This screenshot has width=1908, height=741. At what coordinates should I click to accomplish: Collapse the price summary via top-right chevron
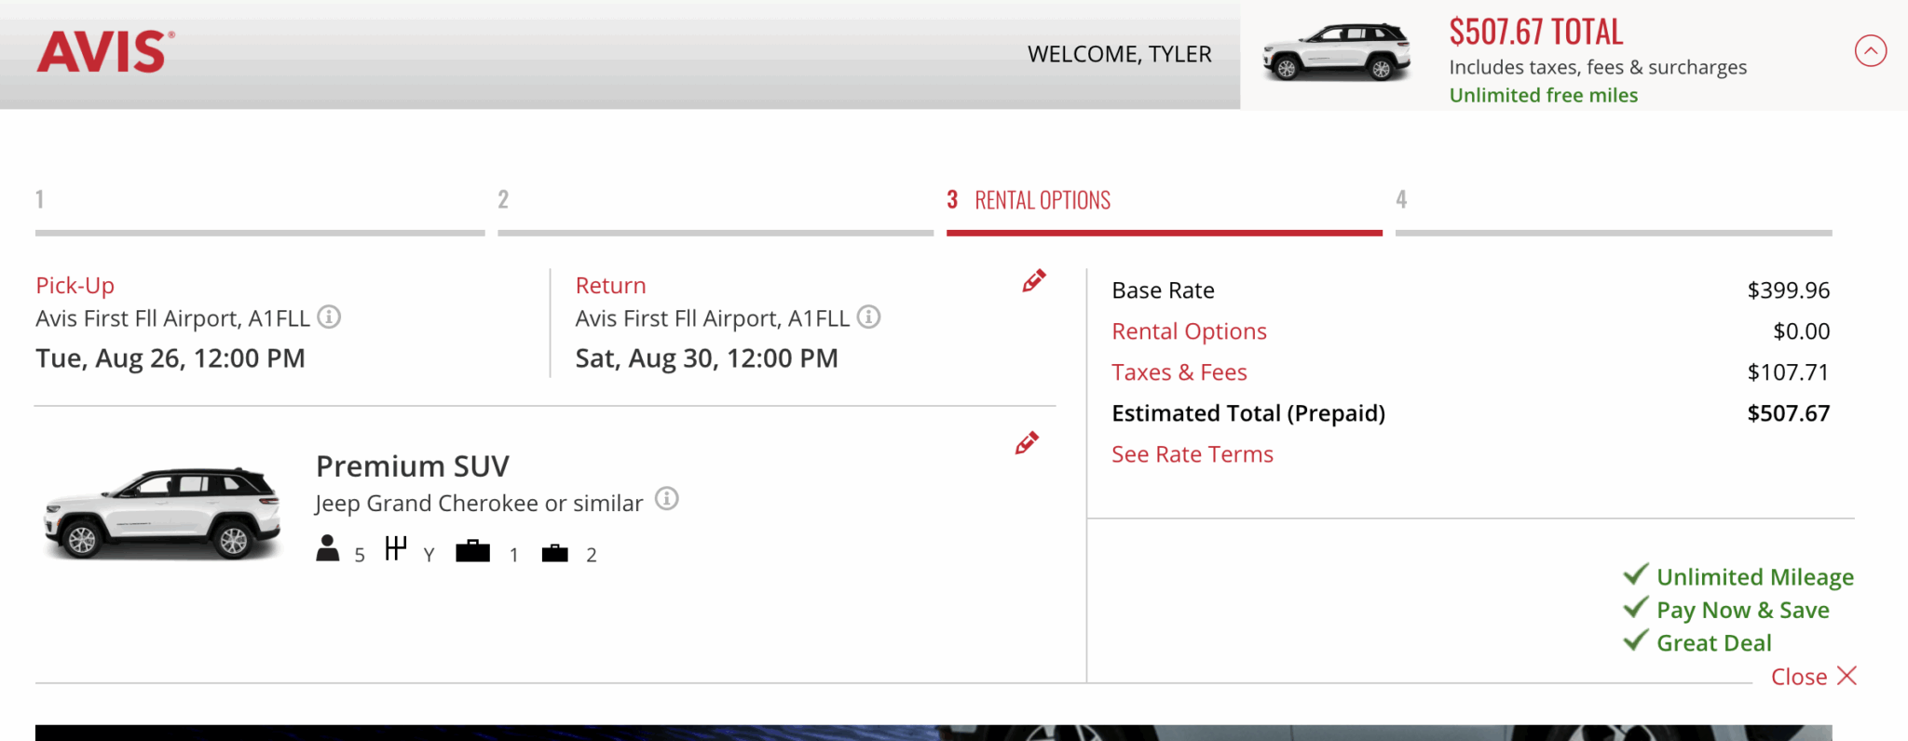pos(1870,52)
